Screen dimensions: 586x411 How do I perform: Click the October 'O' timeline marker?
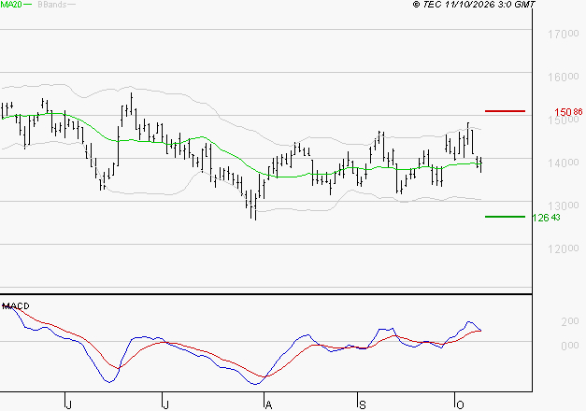[x=460, y=405]
